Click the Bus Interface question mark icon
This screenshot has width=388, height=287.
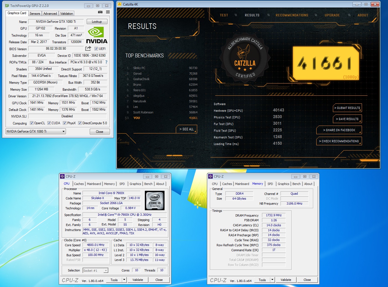106,62
